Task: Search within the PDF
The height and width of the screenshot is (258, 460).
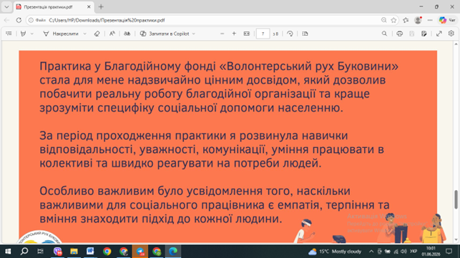Action: point(384,34)
